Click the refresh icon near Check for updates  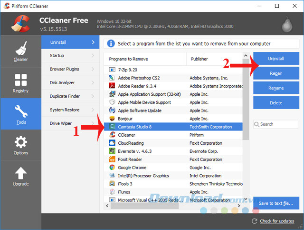(255, 221)
